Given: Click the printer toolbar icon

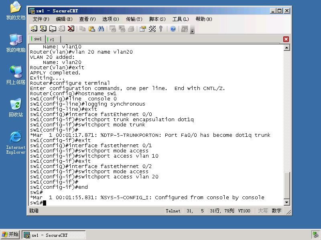Looking at the screenshot, I should point(131,29).
